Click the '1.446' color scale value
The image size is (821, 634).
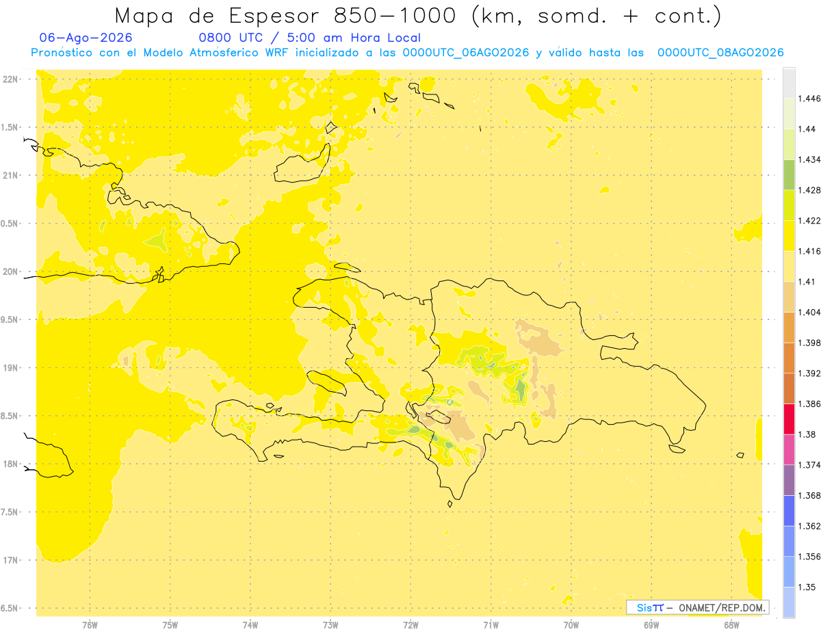point(809,98)
